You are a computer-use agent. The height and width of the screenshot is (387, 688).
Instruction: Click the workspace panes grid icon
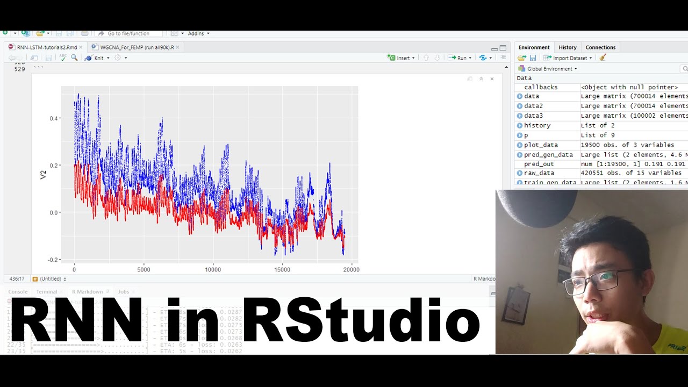coord(175,33)
